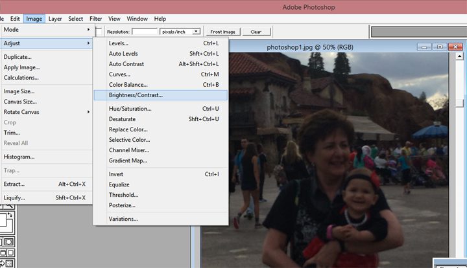Open the View menu
This screenshot has height=268, width=467.
coord(114,19)
